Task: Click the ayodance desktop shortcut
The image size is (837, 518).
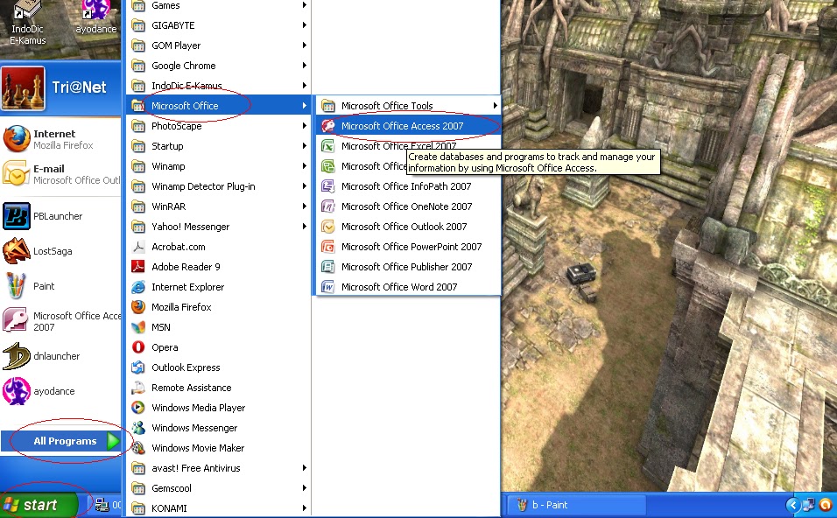Action: click(95, 18)
